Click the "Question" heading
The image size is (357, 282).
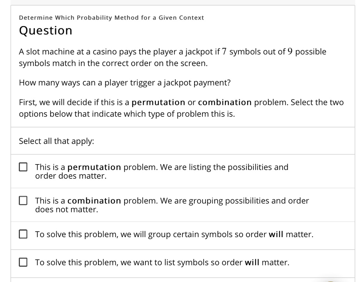tap(46, 31)
